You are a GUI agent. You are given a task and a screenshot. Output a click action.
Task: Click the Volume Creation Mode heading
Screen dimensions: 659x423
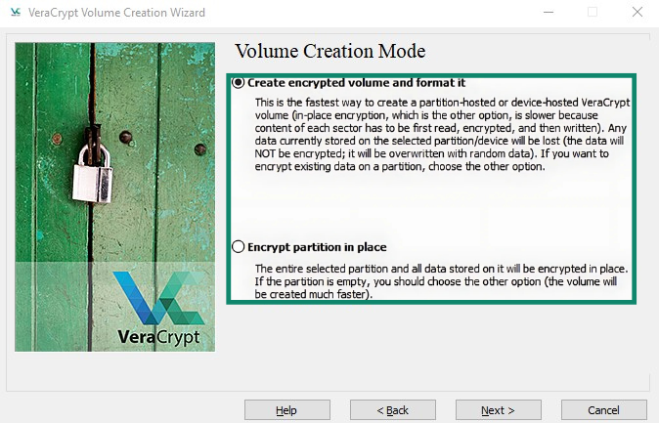coord(329,51)
